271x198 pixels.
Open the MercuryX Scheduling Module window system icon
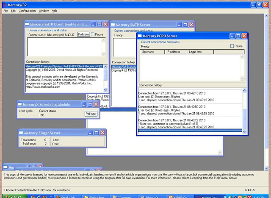(x=20, y=104)
